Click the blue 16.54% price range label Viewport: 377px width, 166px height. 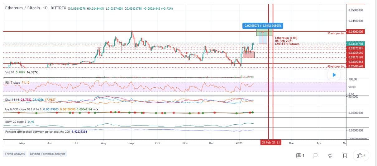(263, 26)
